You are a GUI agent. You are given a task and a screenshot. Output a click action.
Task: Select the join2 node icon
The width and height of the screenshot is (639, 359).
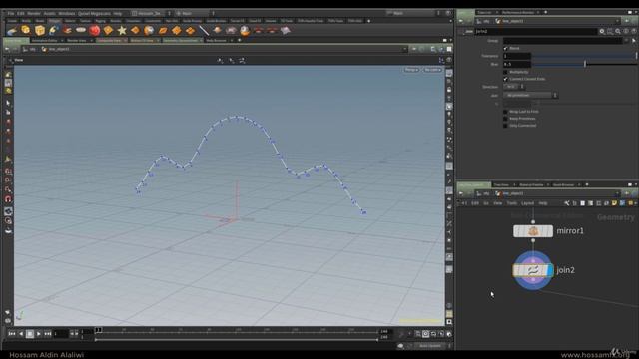coord(532,270)
